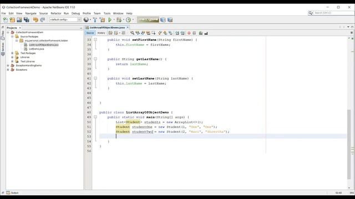Click the Shift Line Left icon
This screenshot has height=199, width=355.
[x=177, y=33]
